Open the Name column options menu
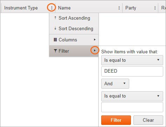This screenshot has height=127, width=166. pos(119,8)
